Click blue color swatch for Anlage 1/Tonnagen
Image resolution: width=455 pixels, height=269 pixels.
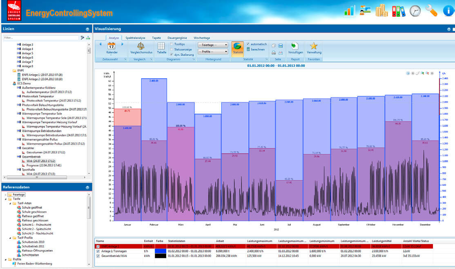pos(161,251)
